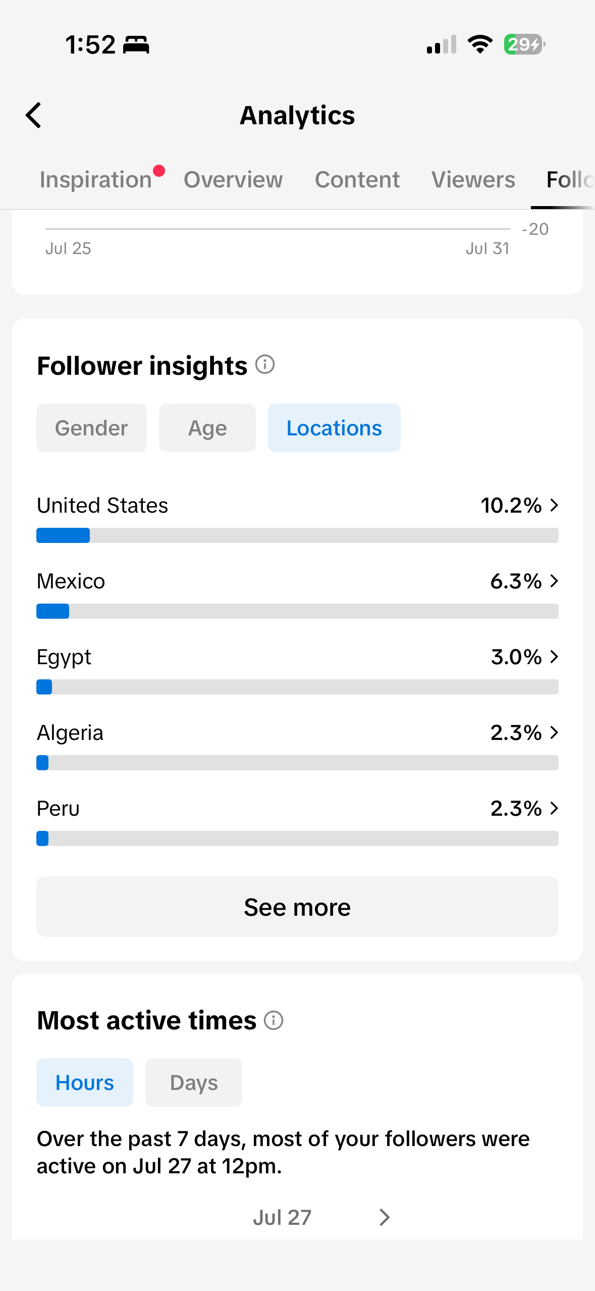Switch to the Viewers tab
Screen dimensions: 595x1291
(473, 179)
